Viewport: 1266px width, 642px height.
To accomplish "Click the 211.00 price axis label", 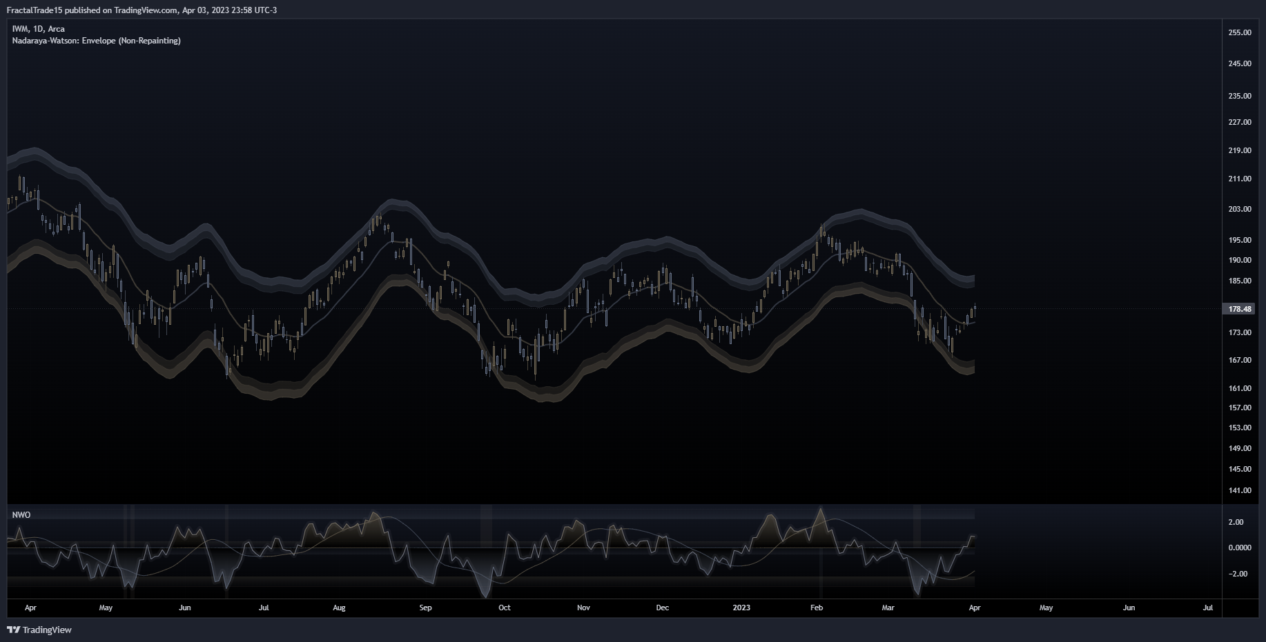I will pos(1240,179).
